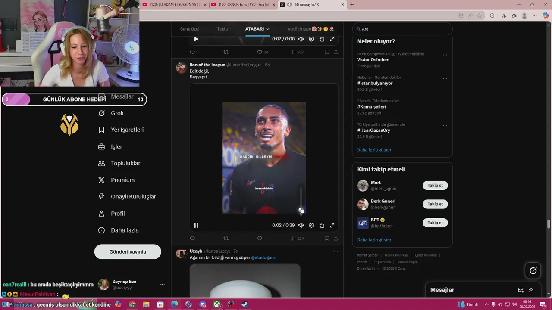The image size is (552, 310).
Task: Switch to ŞU ADAM Bİ SUSSUN YouTube tab
Action: click(x=174, y=5)
